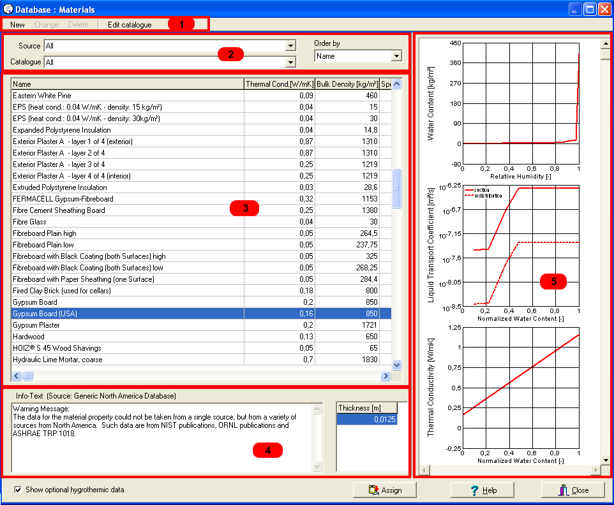Click the Water Content graph
The image size is (614, 505).
point(521,103)
